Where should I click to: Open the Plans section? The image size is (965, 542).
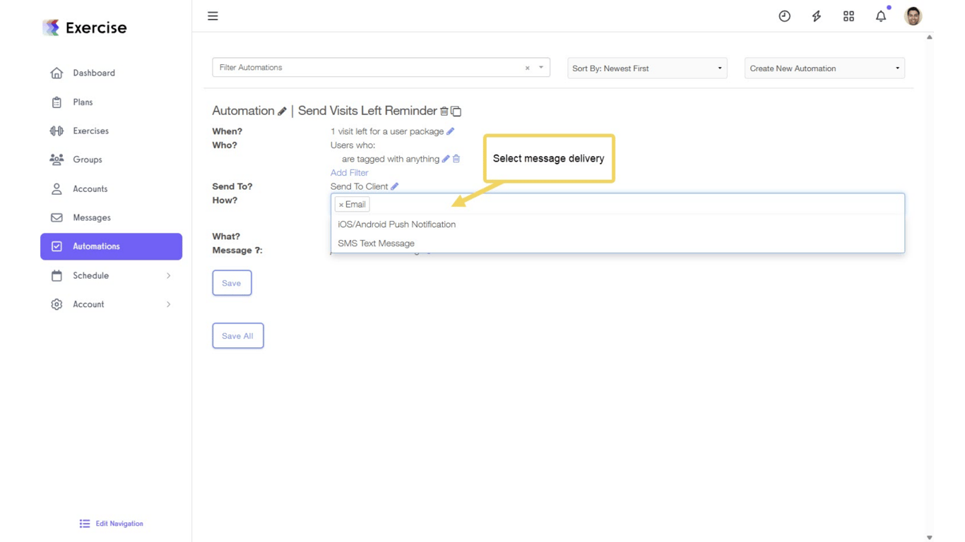pyautogui.click(x=83, y=102)
